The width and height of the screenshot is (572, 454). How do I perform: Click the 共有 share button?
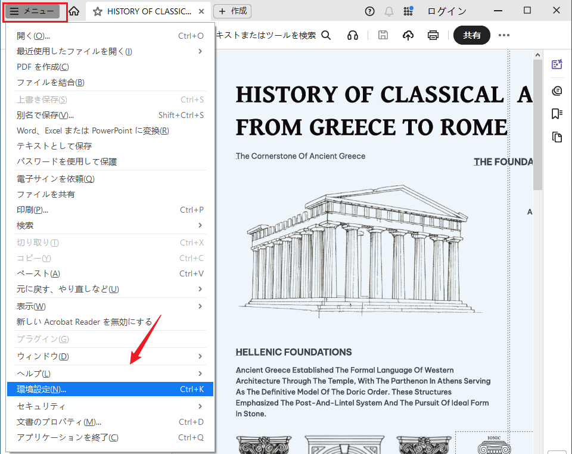[x=472, y=35]
